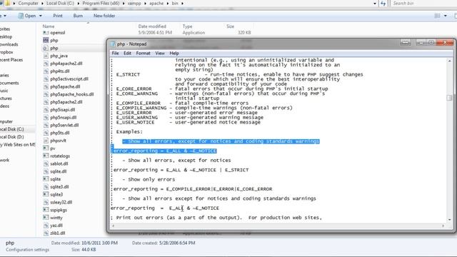Select php4ts.dll file icon
Viewport: 457px width, 257px height.
coord(46,71)
